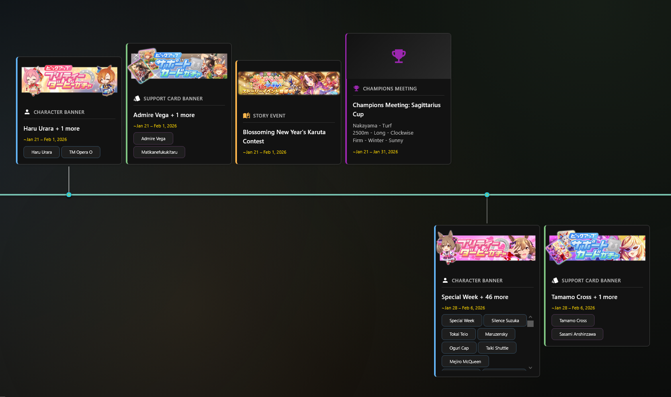Click the 'Haru Urara + 1 more' title
671x397 pixels.
click(51, 129)
